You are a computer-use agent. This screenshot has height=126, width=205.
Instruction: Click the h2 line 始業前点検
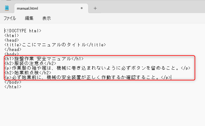(28, 73)
